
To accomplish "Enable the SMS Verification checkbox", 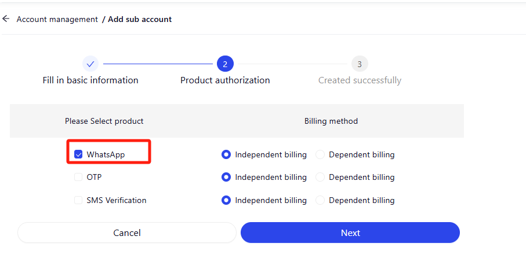I will pyautogui.click(x=78, y=200).
